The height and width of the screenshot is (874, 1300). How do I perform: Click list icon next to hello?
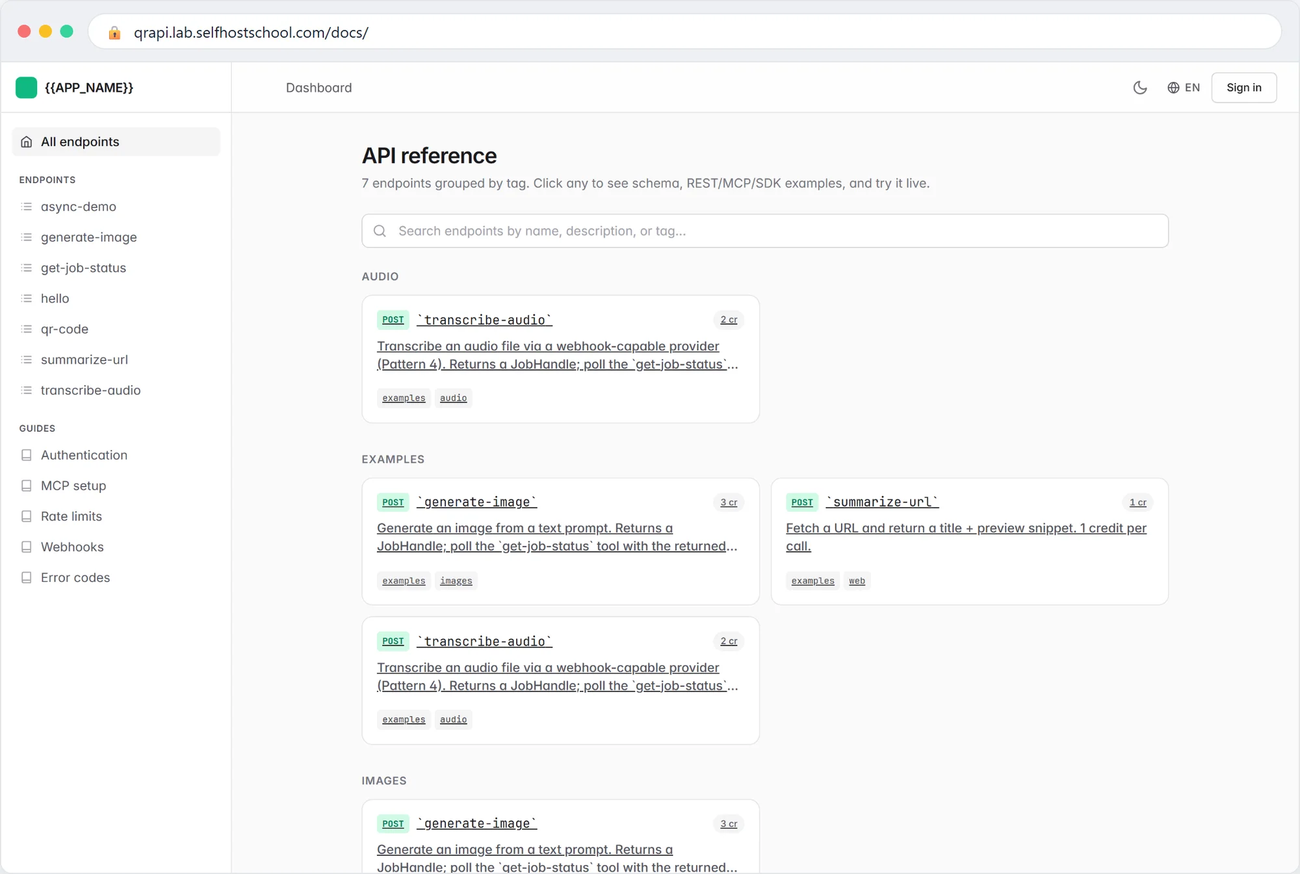[x=27, y=298]
